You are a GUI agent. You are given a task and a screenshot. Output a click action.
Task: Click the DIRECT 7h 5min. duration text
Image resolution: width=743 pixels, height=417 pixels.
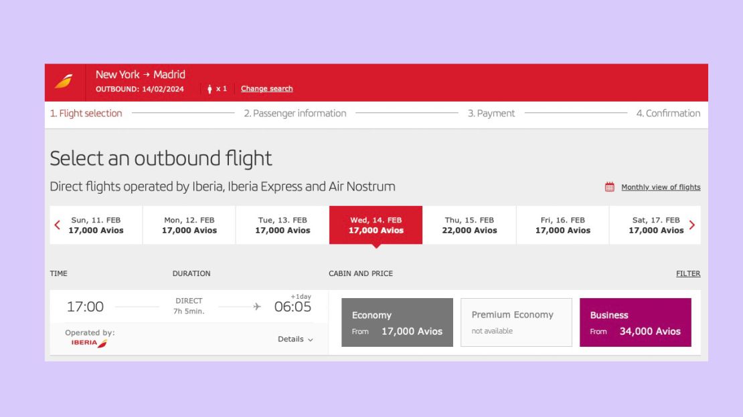189,306
